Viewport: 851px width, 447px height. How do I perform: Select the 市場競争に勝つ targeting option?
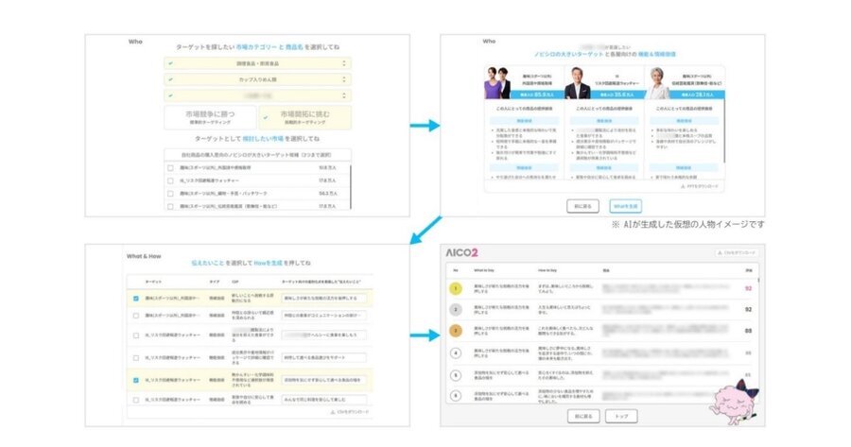(210, 117)
